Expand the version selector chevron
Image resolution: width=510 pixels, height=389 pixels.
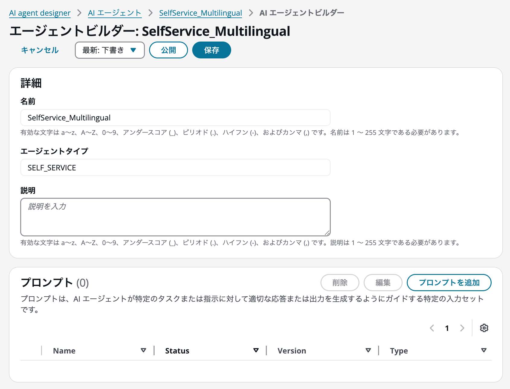[134, 50]
